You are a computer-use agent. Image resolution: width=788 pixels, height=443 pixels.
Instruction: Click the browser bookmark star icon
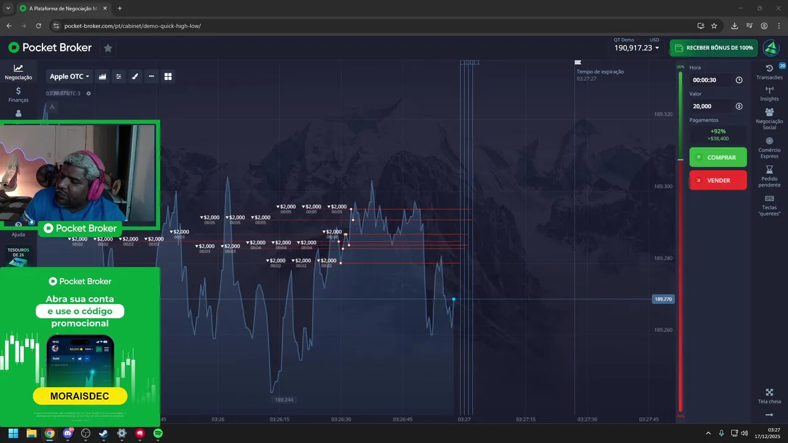[x=714, y=26]
